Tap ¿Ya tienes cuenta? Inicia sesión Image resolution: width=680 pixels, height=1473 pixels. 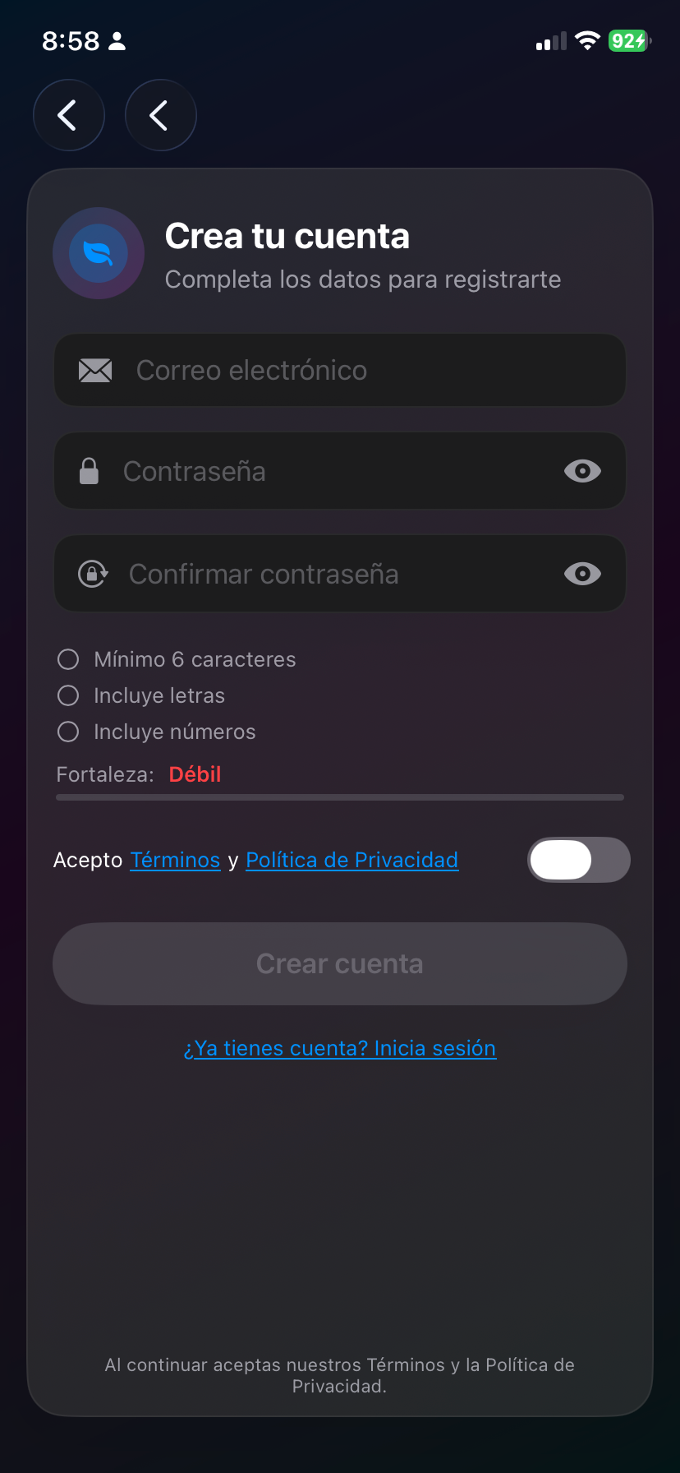[x=340, y=1048]
